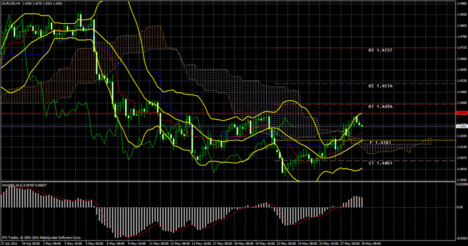
Task: Click the 27 Apr 2011 date label
Action: point(9,243)
